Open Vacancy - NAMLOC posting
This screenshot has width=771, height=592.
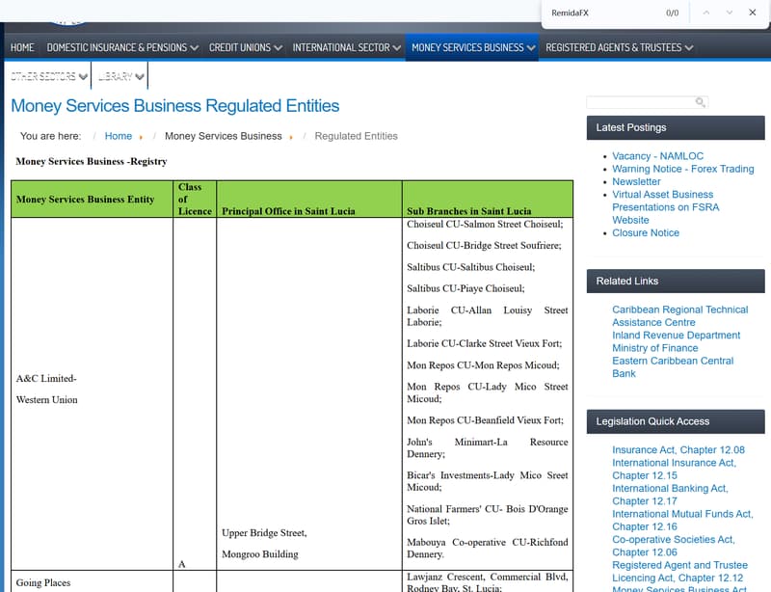657,156
